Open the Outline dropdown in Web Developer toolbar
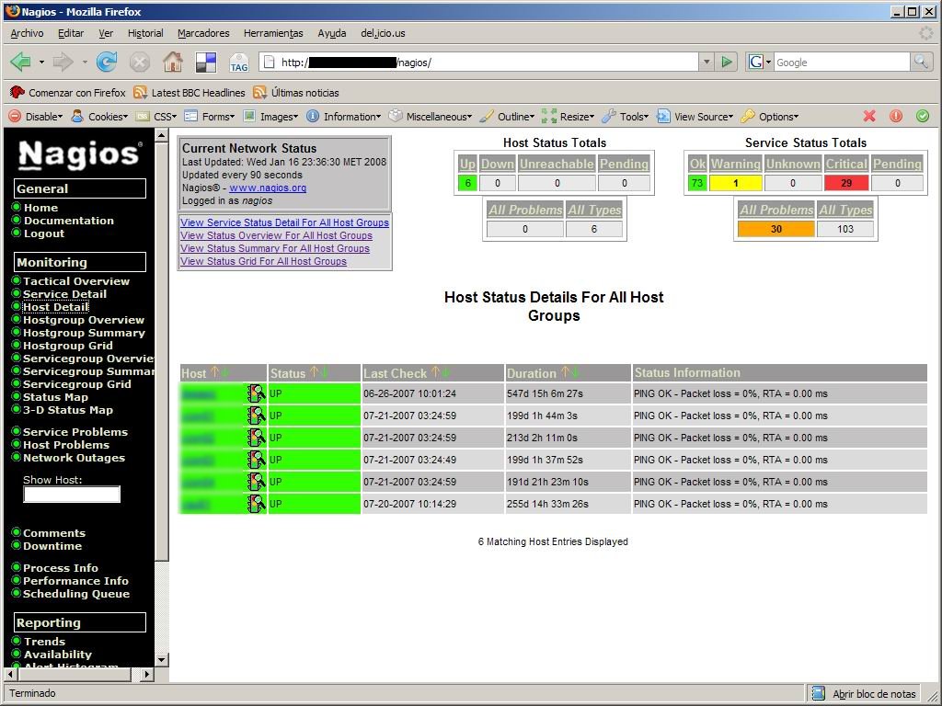This screenshot has width=942, height=706. coord(511,116)
